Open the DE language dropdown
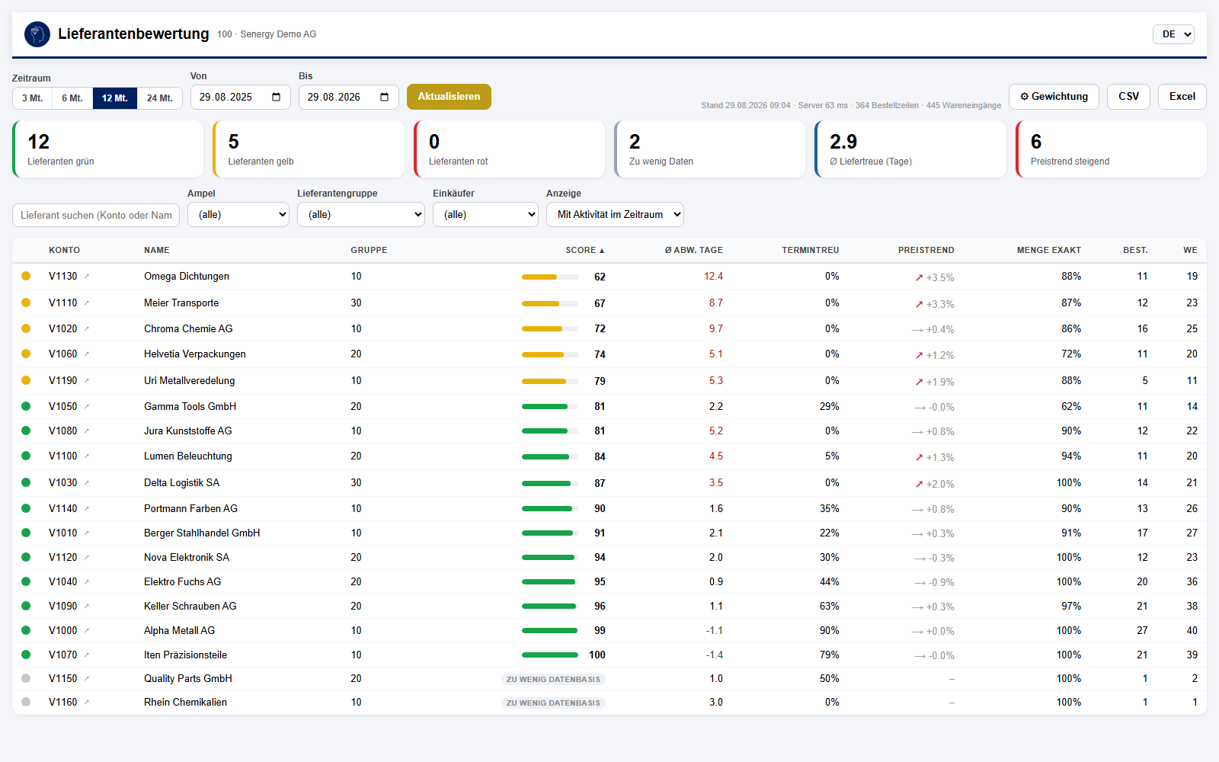1219x762 pixels. point(1173,34)
